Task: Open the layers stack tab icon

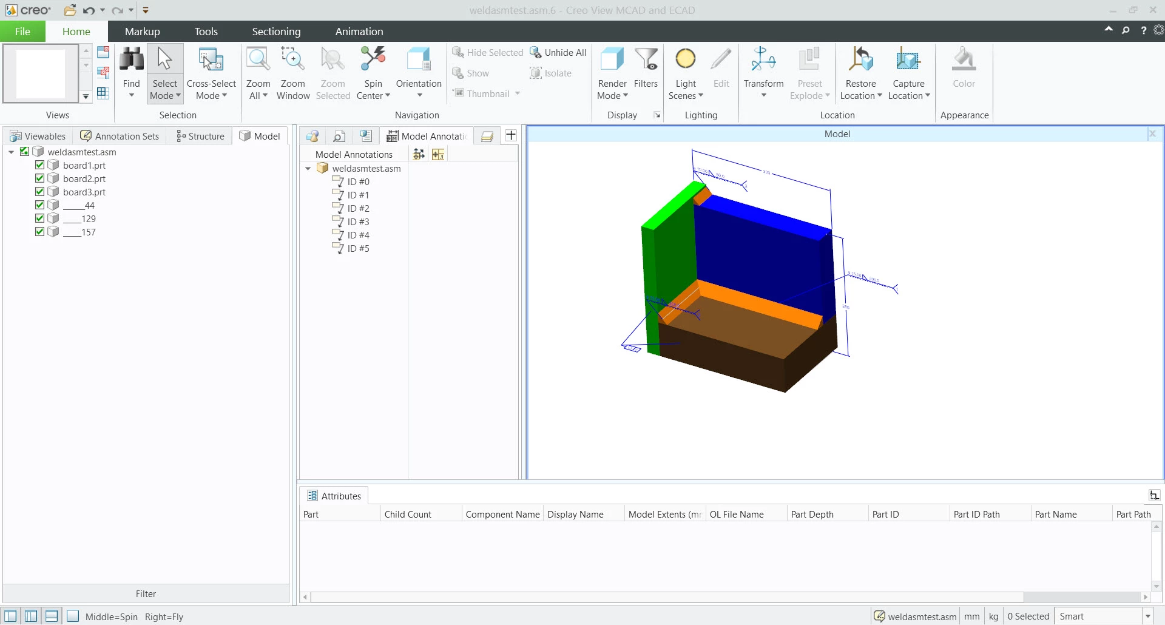Action: pos(487,136)
